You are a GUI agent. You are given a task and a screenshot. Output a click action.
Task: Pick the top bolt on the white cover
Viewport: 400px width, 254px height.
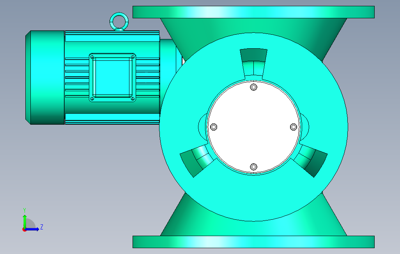253,87
